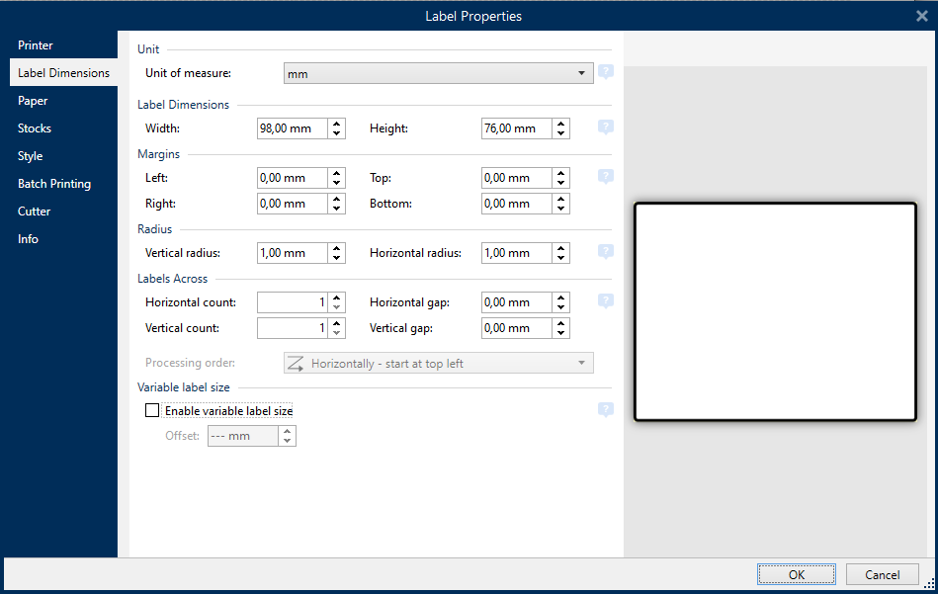Click the help icon for Label Dimensions section

tap(605, 127)
